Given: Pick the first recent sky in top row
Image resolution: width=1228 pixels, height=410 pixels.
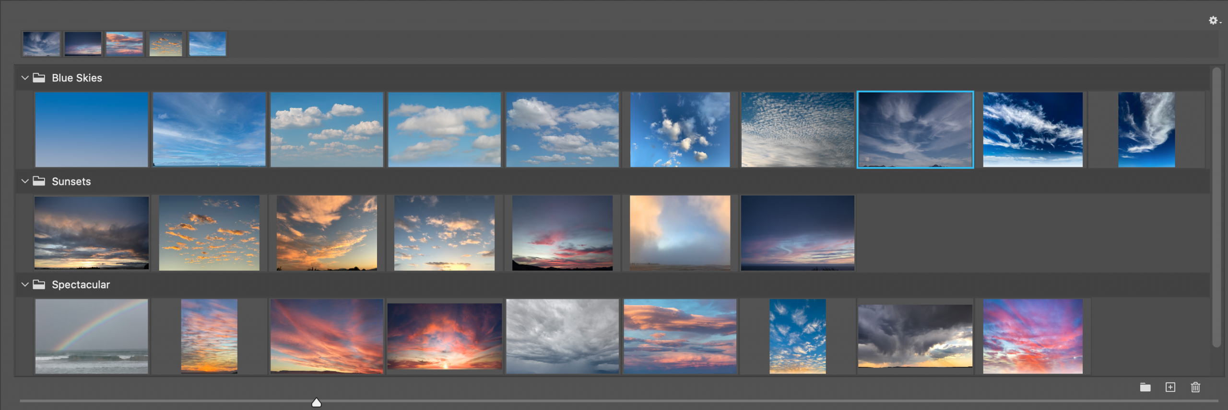Looking at the screenshot, I should pos(42,44).
